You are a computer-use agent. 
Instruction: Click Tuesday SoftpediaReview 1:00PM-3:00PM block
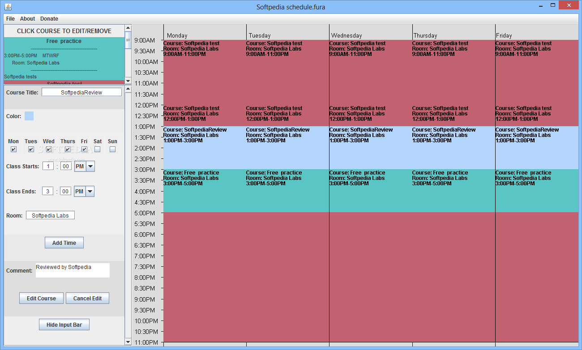(287, 148)
